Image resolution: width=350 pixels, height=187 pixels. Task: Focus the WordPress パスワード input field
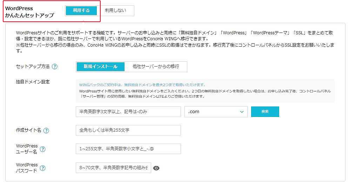[113, 168]
